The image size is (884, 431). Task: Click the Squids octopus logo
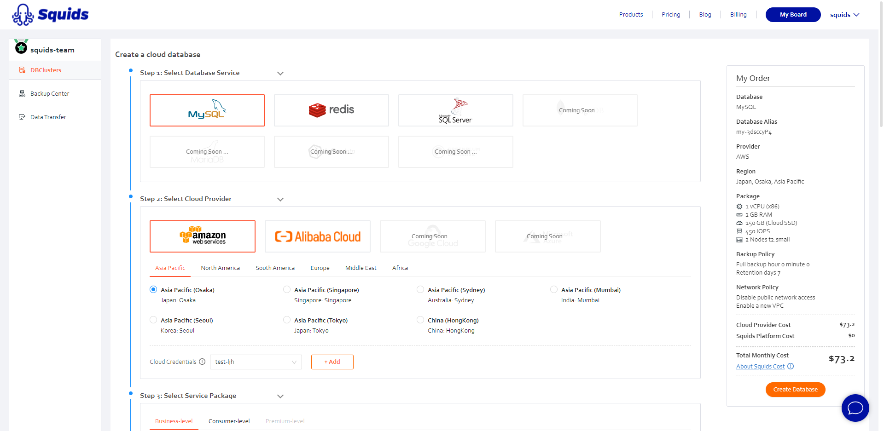click(x=50, y=15)
